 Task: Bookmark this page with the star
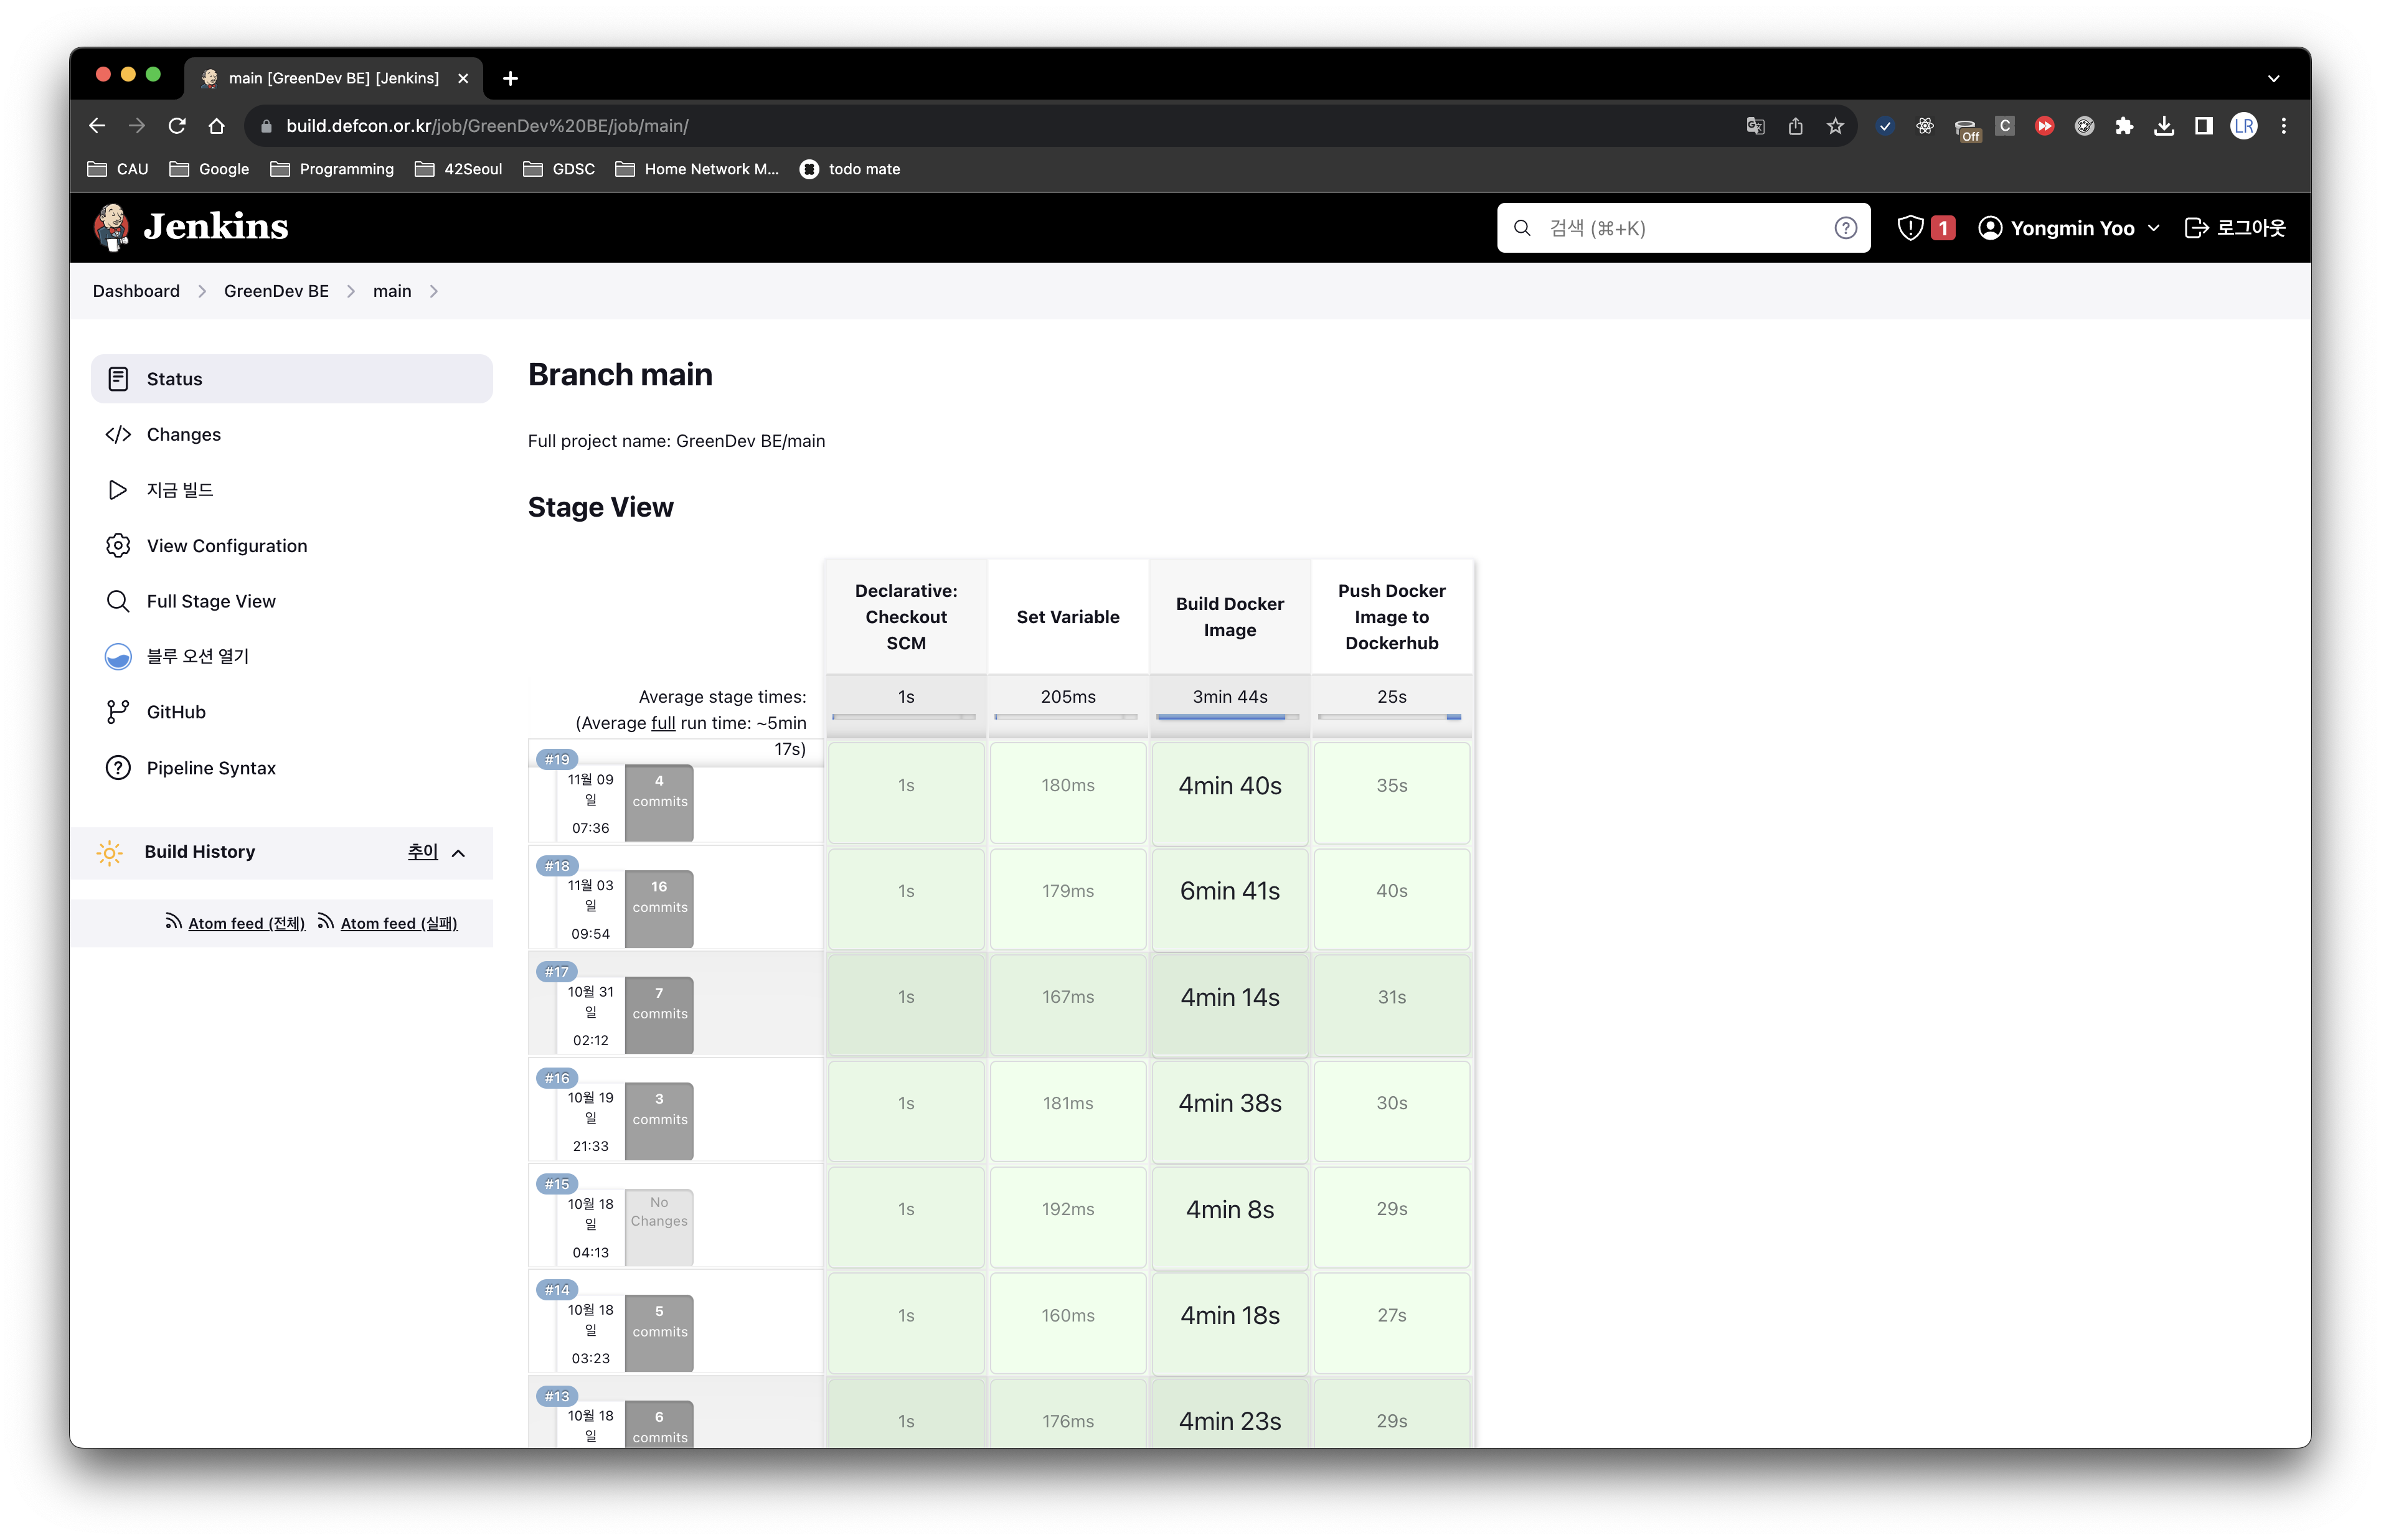(1835, 126)
